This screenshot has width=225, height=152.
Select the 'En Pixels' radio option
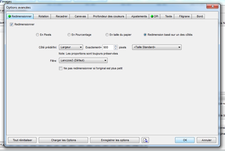point(38,35)
